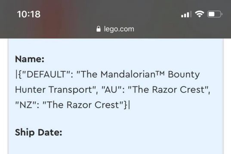231x154 pixels.
Task: Tap the padlock secure-site icon
Action: pos(99,29)
